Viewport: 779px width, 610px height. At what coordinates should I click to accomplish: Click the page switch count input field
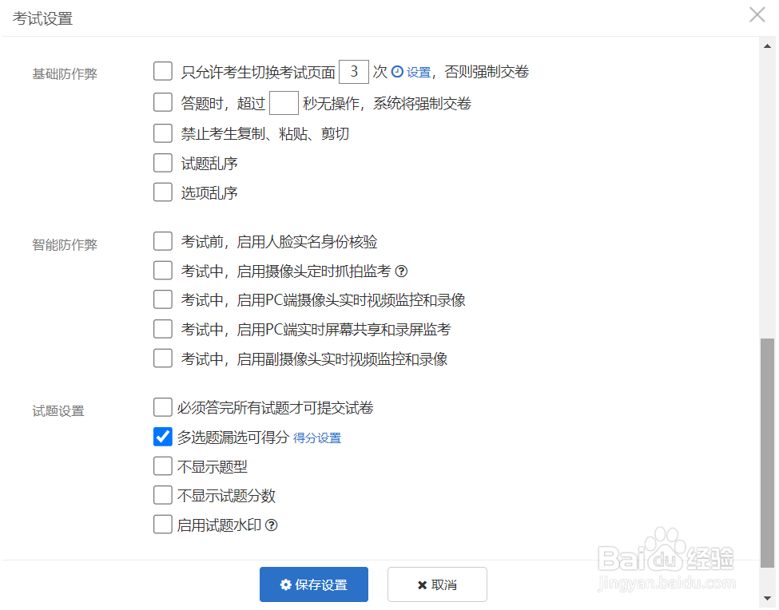354,72
